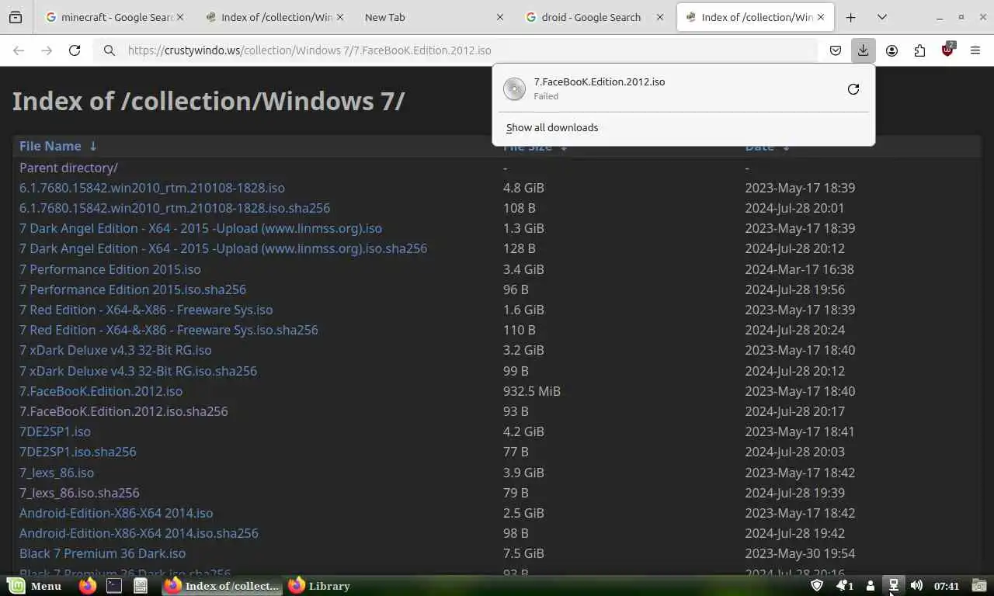Screen dimensions: 994x596
Task: Open the network connection tray icon
Action: click(x=894, y=586)
